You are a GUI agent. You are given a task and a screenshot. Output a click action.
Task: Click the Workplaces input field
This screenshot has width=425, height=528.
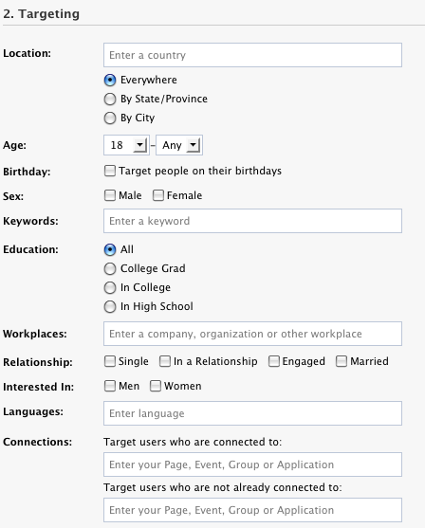252,334
